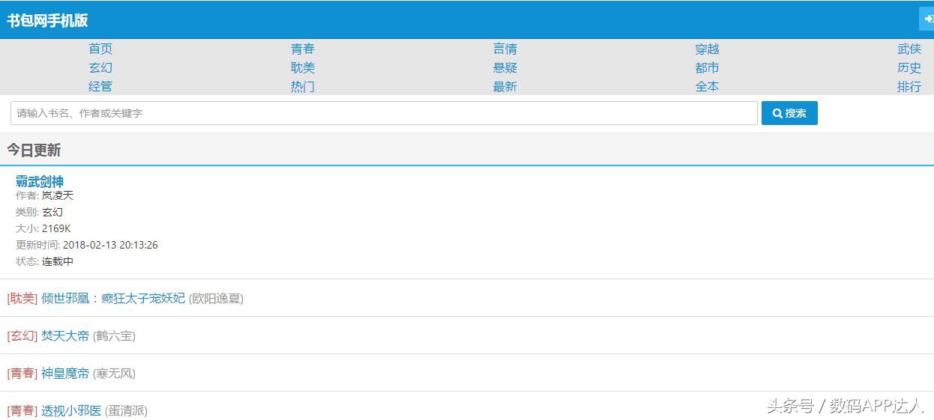Open the 首页 category
Image resolution: width=934 pixels, height=420 pixels.
tap(100, 49)
